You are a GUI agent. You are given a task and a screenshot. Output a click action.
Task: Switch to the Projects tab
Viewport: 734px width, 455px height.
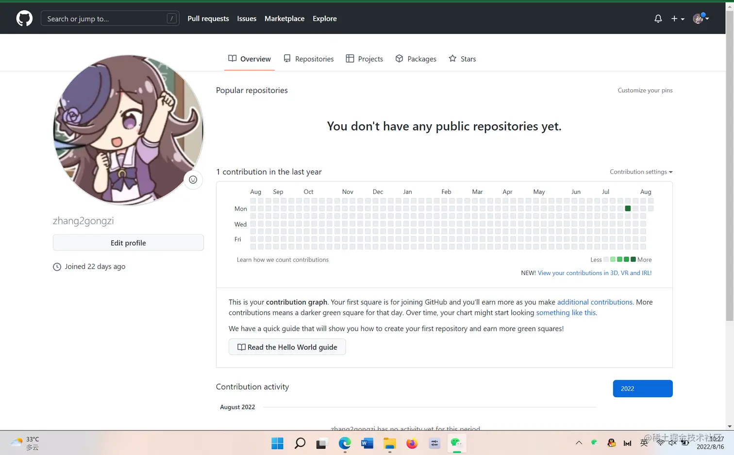(364, 59)
